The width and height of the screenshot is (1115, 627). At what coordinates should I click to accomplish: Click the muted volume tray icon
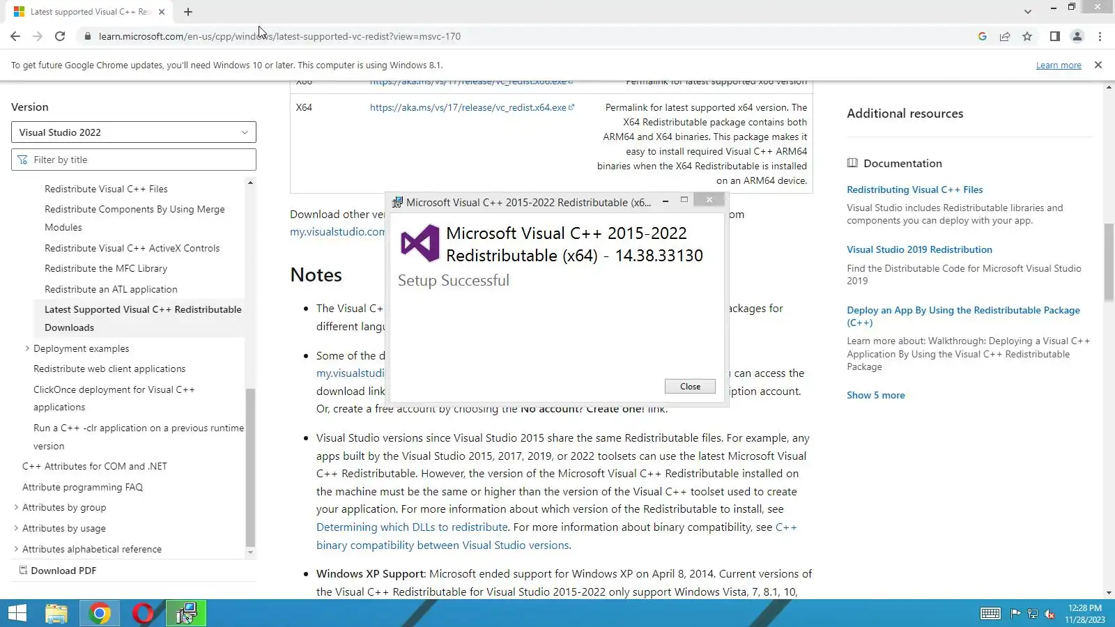1049,614
